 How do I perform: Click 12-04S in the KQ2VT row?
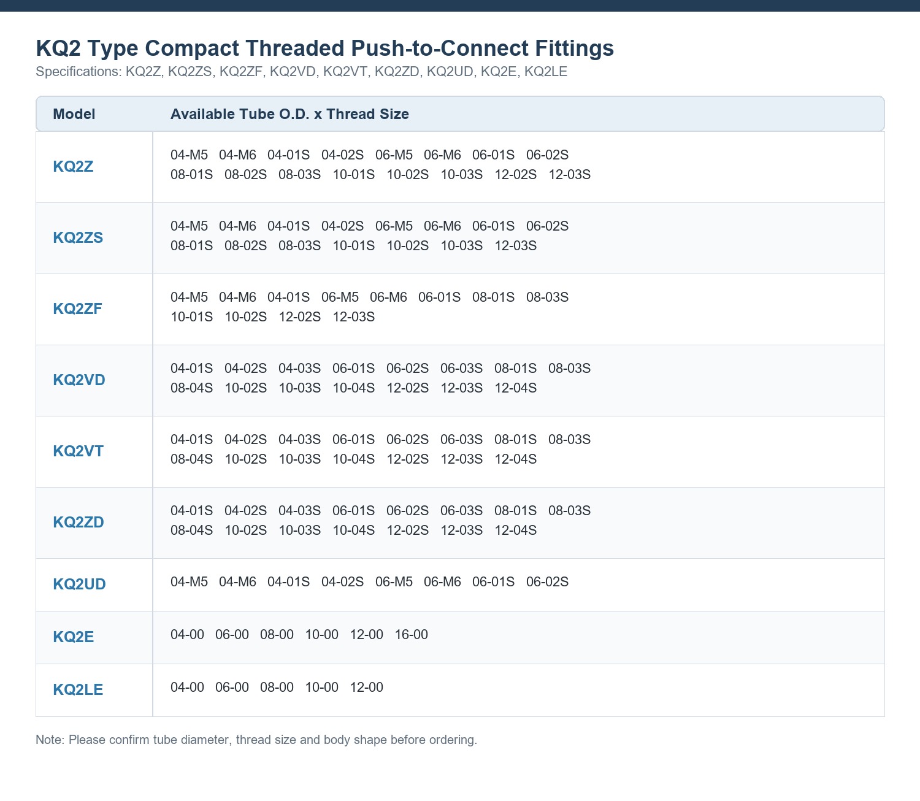coord(516,459)
